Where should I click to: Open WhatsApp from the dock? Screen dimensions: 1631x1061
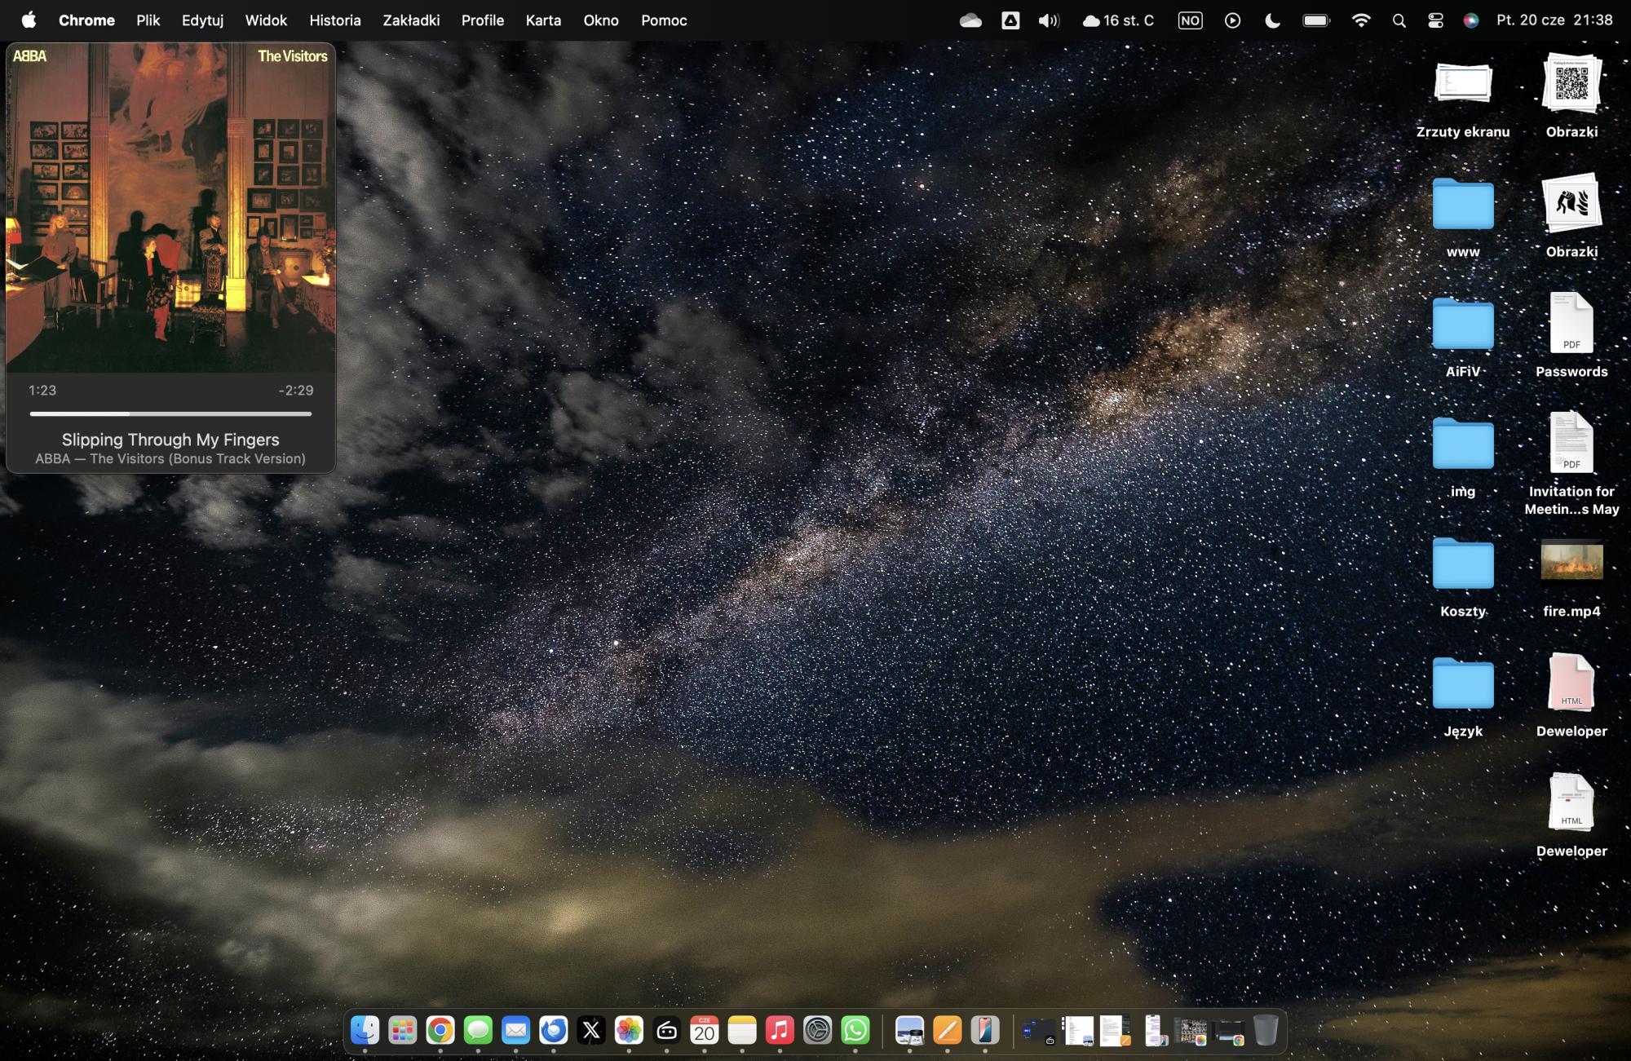[855, 1031]
